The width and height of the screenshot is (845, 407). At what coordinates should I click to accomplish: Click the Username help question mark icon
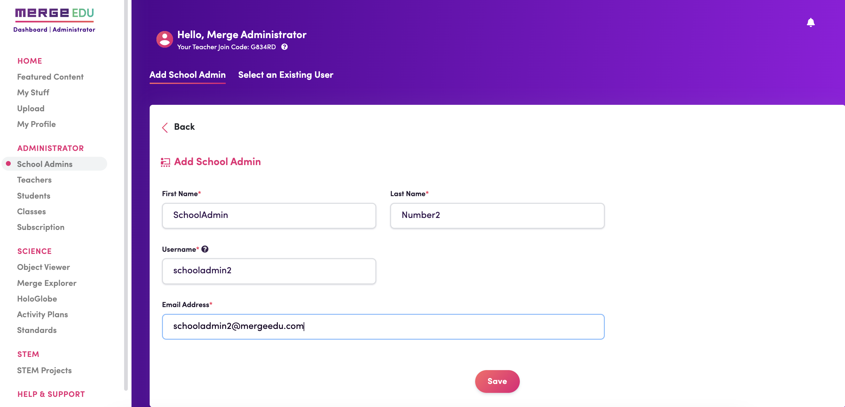tap(205, 249)
